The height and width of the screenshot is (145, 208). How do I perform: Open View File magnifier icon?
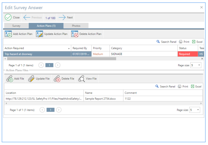pyautogui.click(x=81, y=79)
